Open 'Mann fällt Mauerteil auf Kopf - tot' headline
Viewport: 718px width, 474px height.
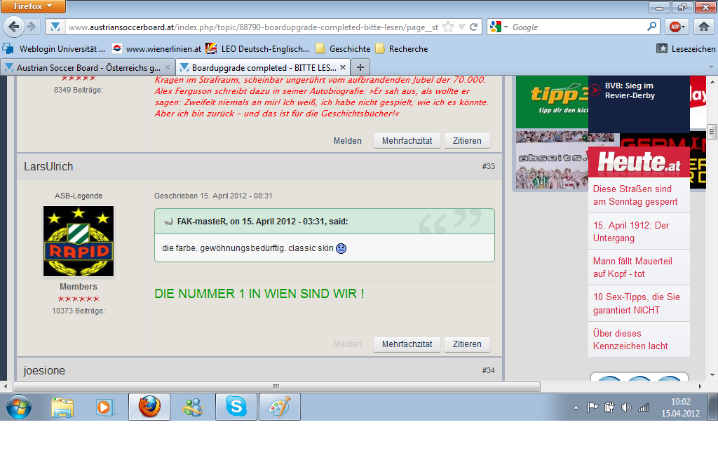click(632, 267)
